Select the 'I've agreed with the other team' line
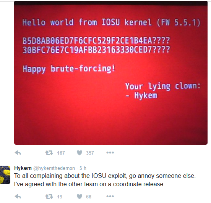 [89, 184]
